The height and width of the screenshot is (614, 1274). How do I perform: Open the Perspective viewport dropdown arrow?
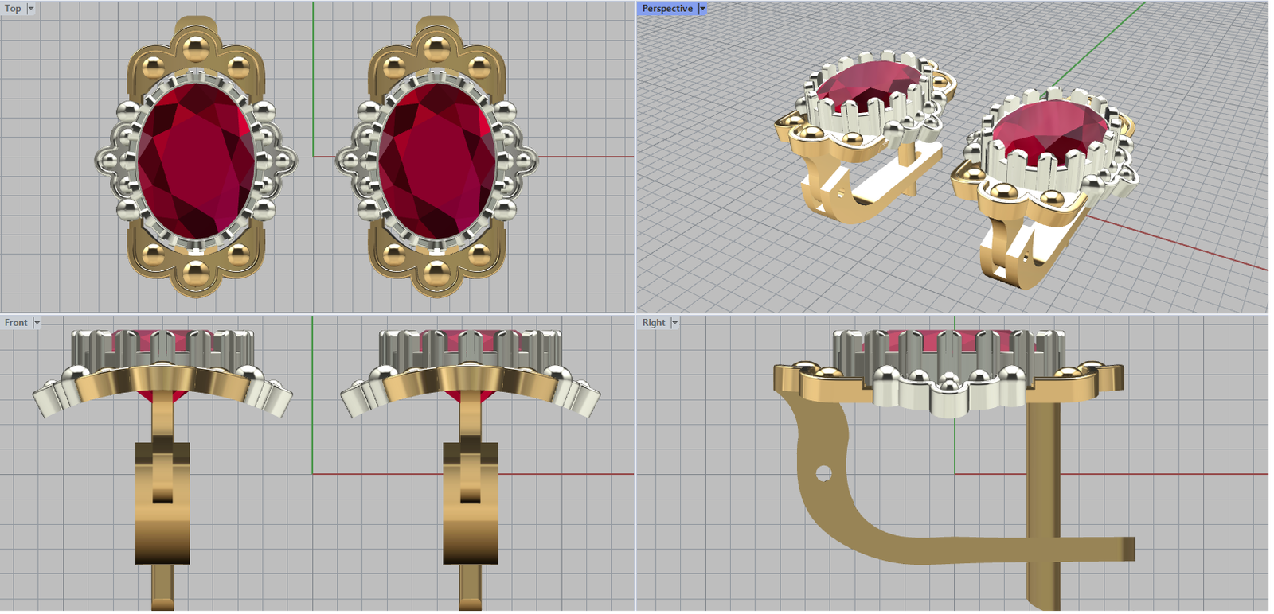702,9
